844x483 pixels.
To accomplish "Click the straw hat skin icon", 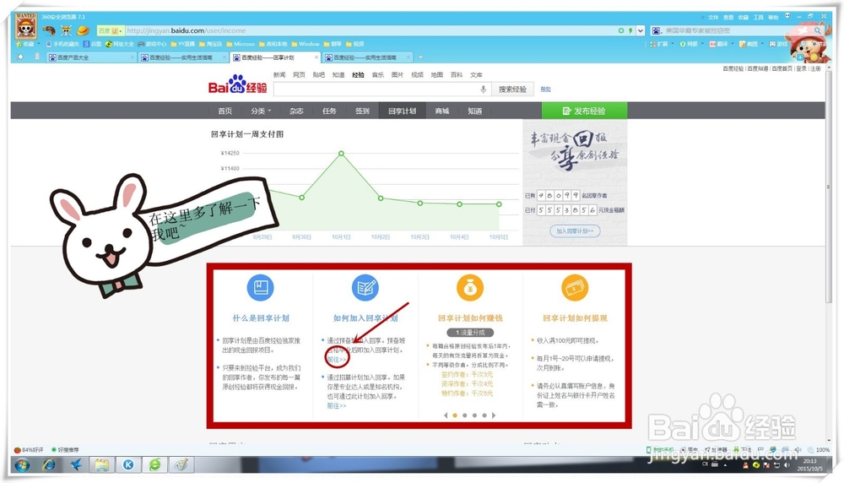I will (x=83, y=30).
